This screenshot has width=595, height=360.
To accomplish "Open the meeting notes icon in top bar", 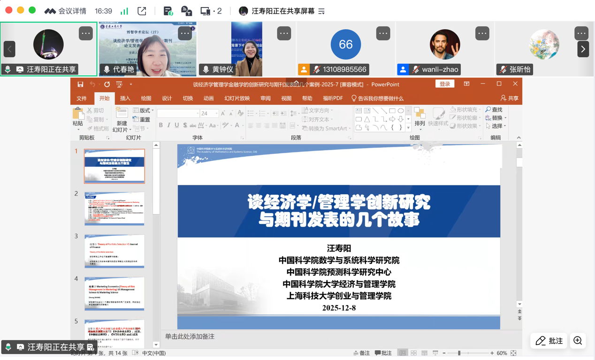I will 168,11.
